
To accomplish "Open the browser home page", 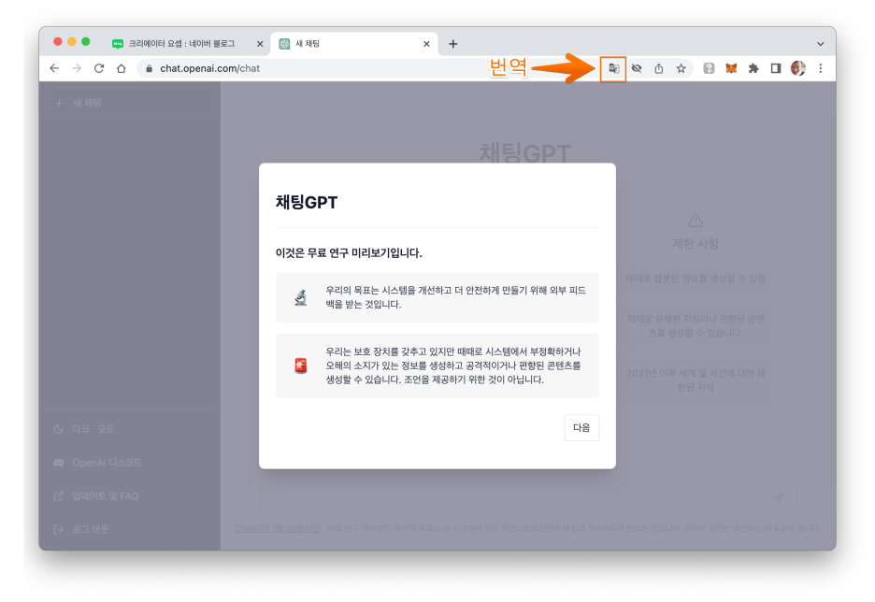I will [x=122, y=68].
